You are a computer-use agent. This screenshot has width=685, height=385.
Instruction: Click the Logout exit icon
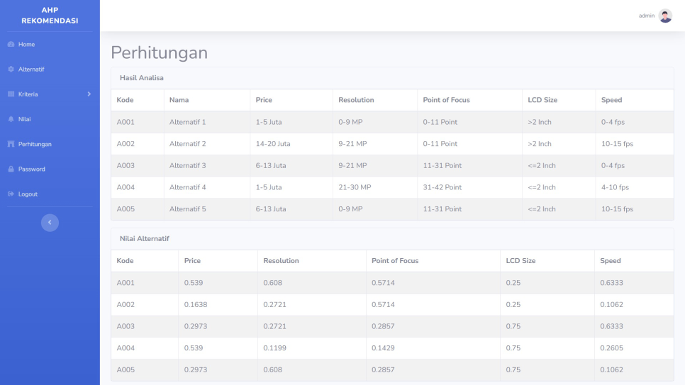(11, 194)
